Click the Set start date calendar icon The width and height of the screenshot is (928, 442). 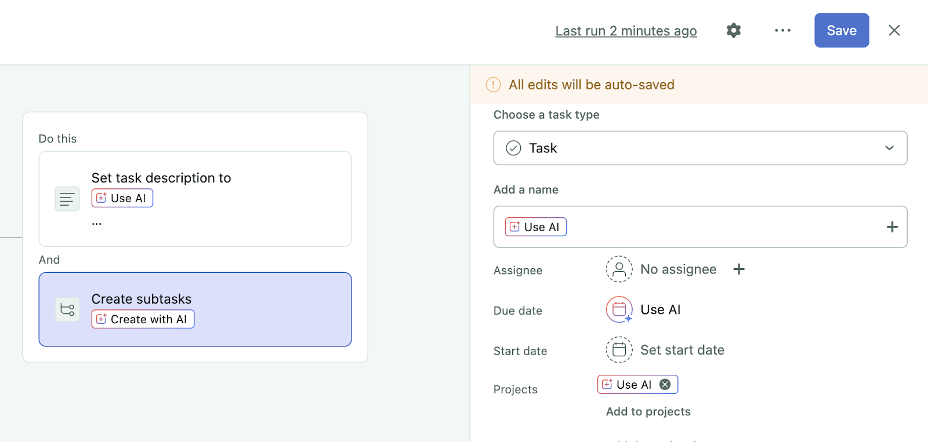tap(619, 350)
